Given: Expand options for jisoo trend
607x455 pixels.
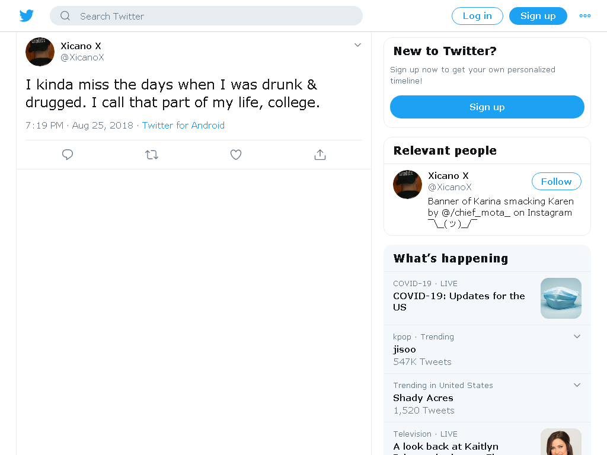Looking at the screenshot, I should pos(577,337).
